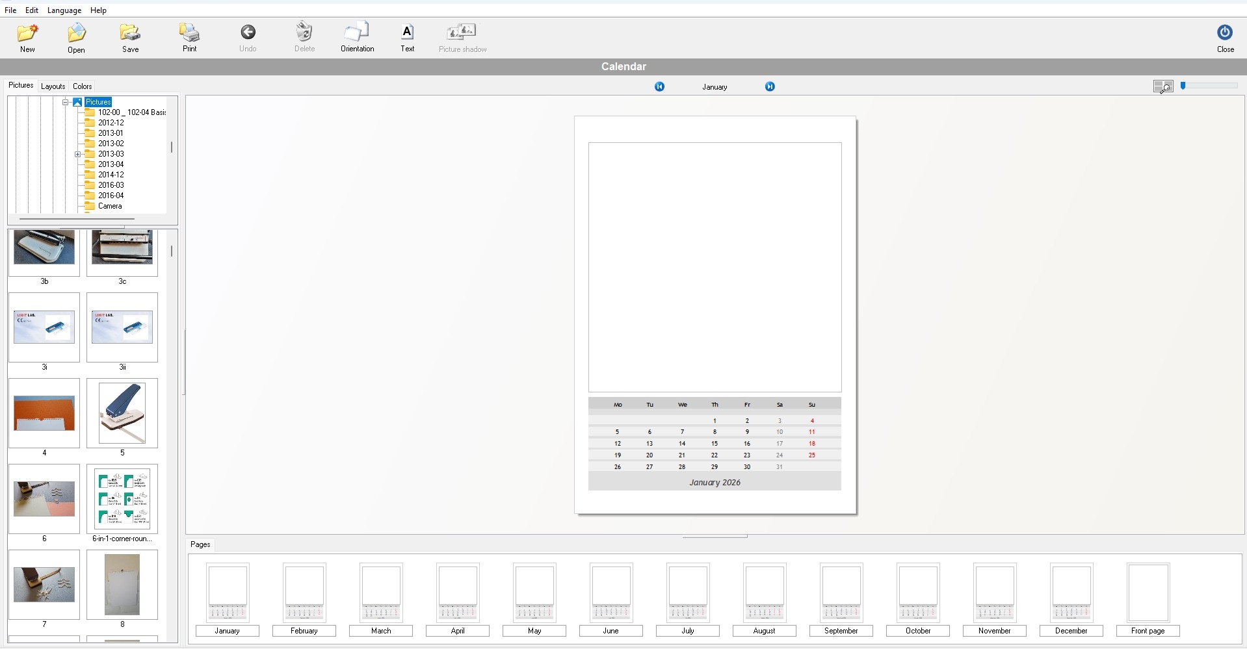Screen dimensions: 1247x649
Task: Select folder 2013-04
Action: click(111, 164)
